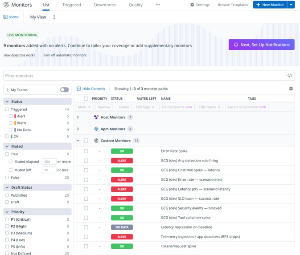Collapse the Status filter section
The width and height of the screenshot is (300, 255).
(x=7, y=101)
